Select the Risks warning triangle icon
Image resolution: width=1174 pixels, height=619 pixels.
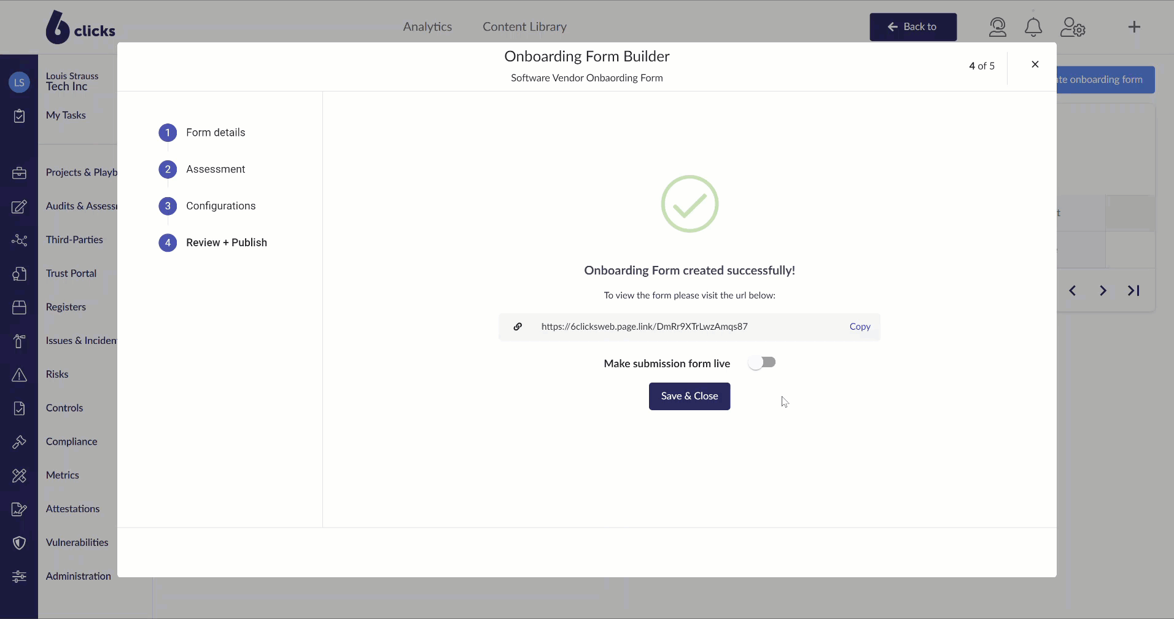pos(20,375)
